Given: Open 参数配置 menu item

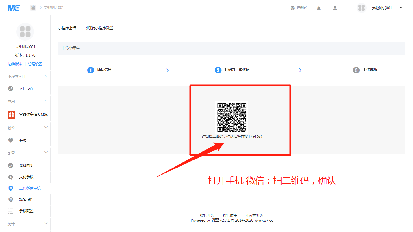Looking at the screenshot, I should click(26, 211).
